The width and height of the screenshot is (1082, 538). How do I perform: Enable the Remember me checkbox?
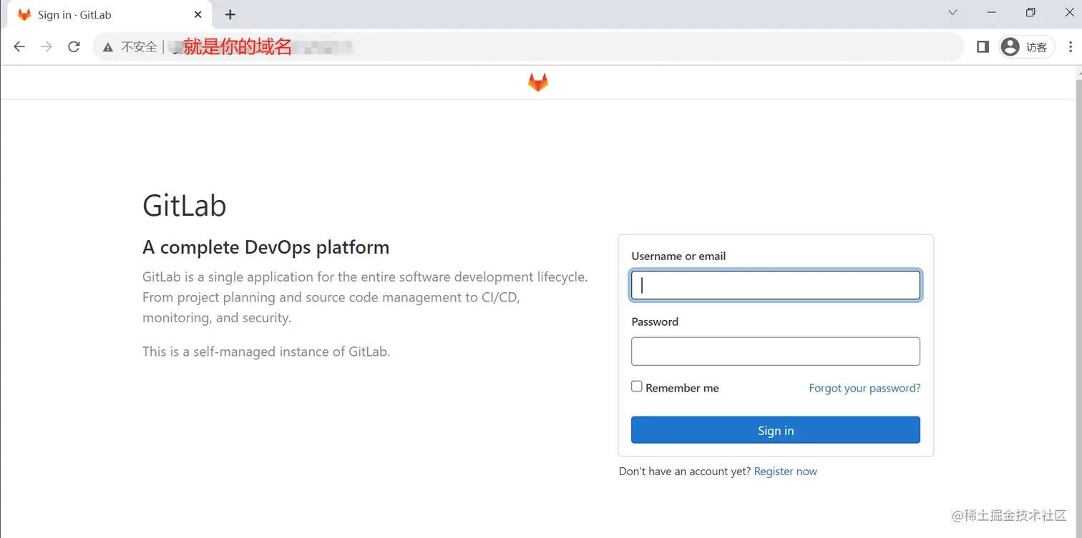pos(636,387)
